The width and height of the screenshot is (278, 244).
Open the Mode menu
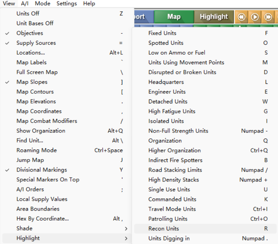click(x=43, y=4)
